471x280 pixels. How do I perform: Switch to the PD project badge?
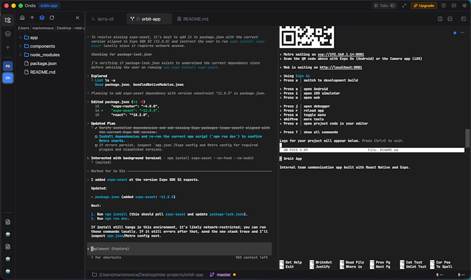click(8, 66)
